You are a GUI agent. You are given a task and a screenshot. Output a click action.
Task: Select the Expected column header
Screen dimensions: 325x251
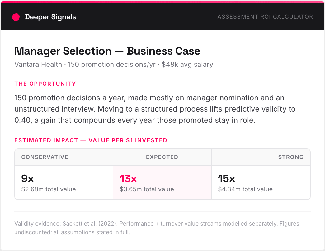(162, 157)
